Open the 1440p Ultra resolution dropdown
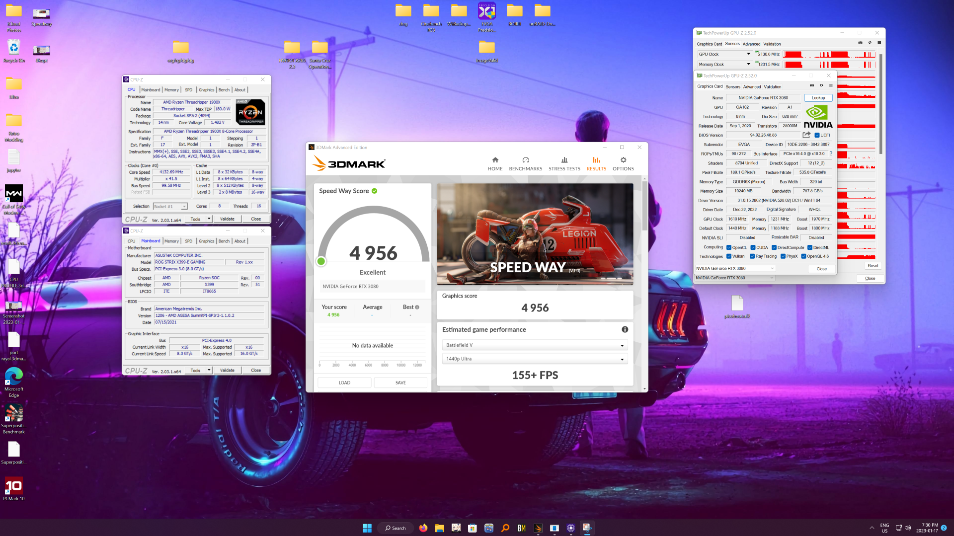954x536 pixels. click(535, 359)
